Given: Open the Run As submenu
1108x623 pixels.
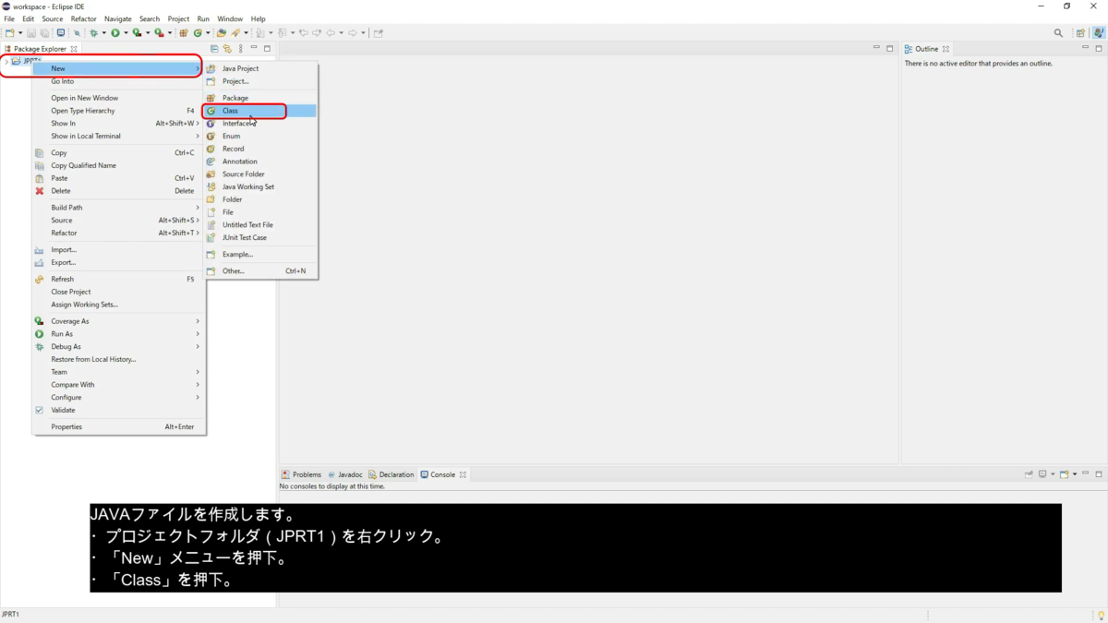Looking at the screenshot, I should (x=119, y=334).
